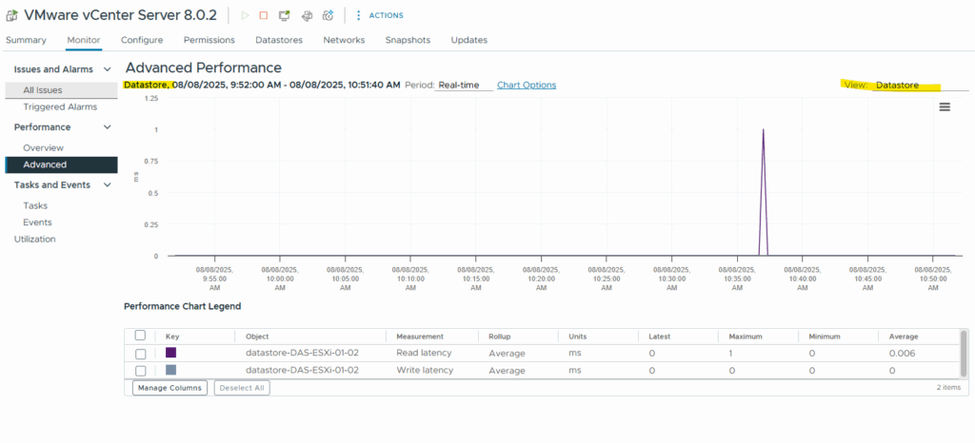Click the VM icon beside the vCenter title

pos(11,15)
